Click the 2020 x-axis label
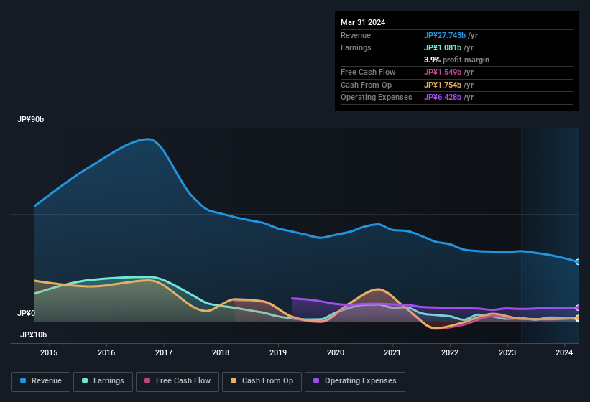The height and width of the screenshot is (402, 590). (336, 352)
